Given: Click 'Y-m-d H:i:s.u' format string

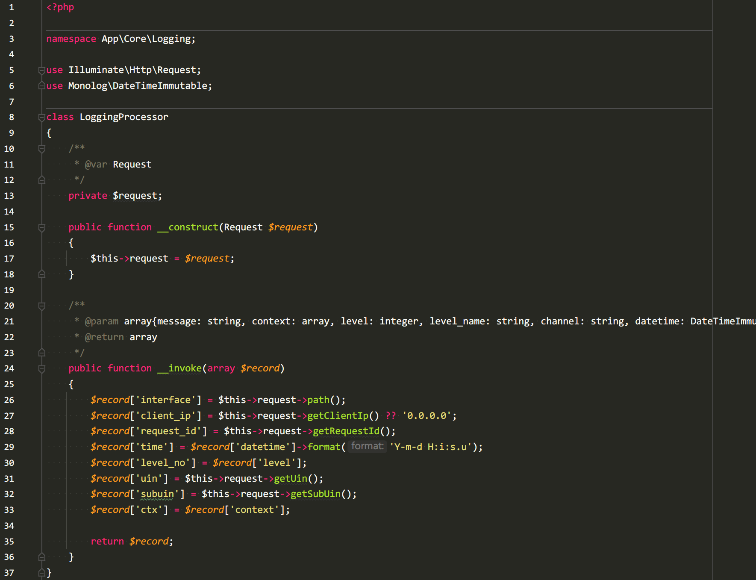Looking at the screenshot, I should 431,447.
